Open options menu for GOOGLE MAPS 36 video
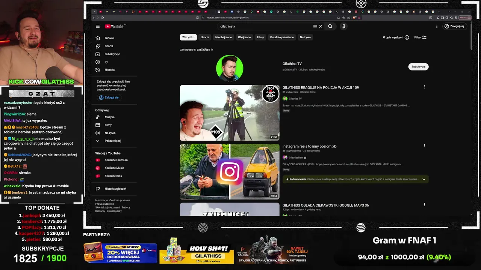Viewport: 481px width, 270px height. [x=425, y=205]
